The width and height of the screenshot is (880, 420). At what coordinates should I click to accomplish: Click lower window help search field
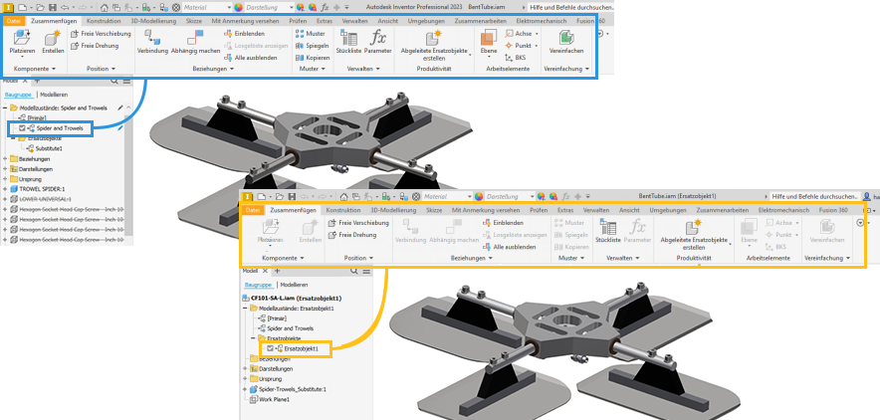[813, 197]
